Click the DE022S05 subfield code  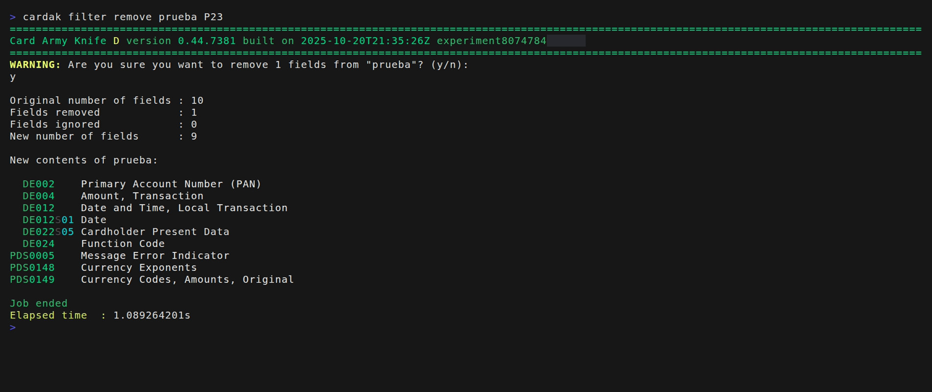coord(48,232)
